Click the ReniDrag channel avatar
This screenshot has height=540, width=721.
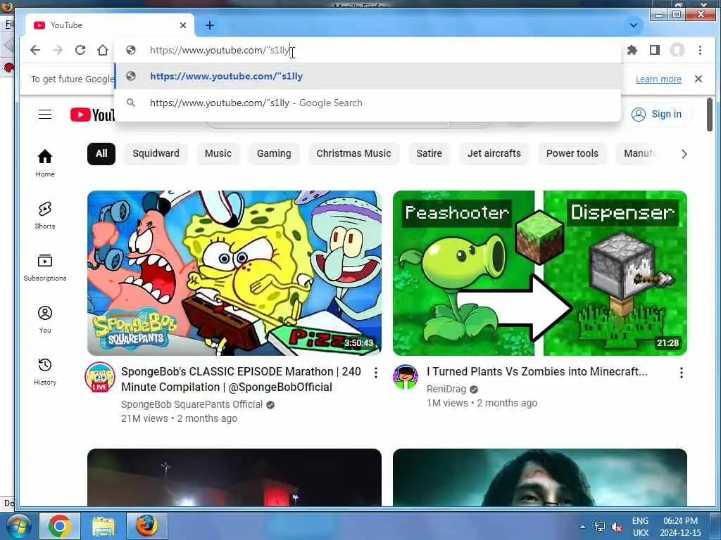tap(405, 377)
